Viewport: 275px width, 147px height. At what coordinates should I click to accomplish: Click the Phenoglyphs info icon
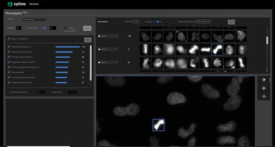(27, 13)
